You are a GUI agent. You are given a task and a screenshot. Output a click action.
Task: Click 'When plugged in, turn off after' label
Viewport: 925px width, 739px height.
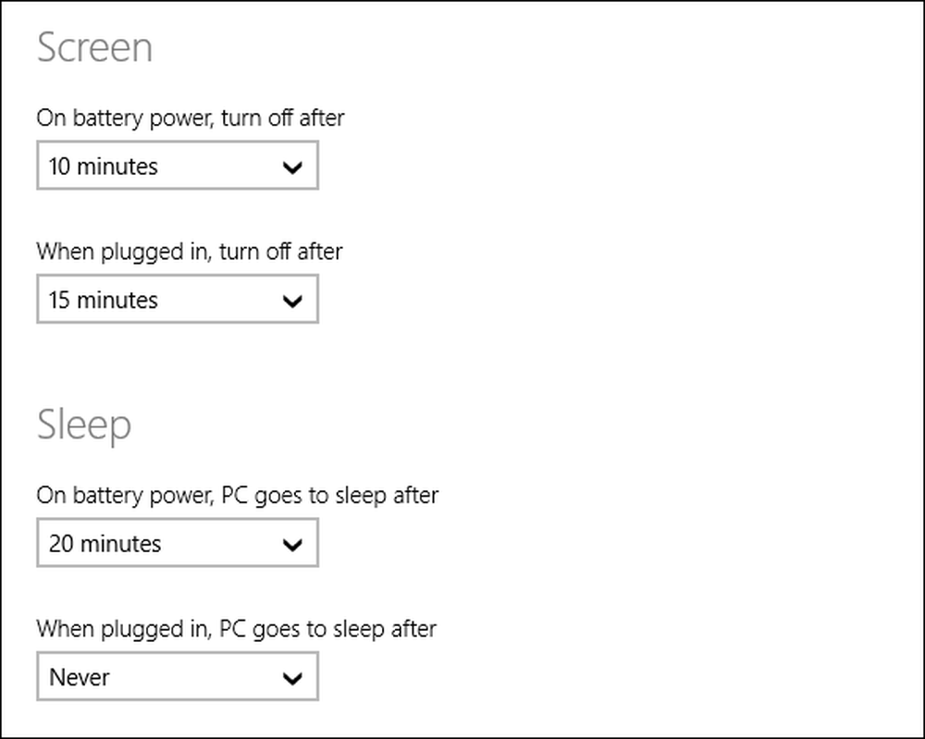tap(190, 252)
